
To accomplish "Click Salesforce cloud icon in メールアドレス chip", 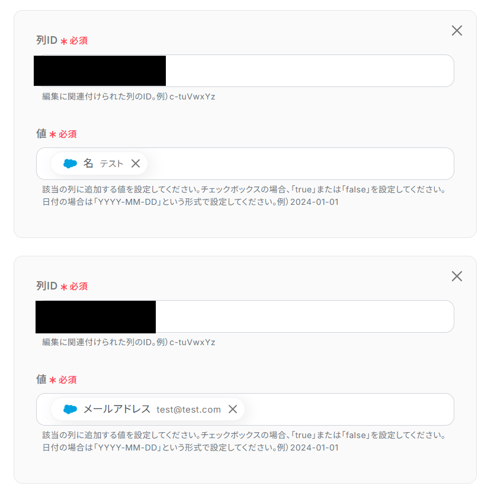I will tap(70, 409).
